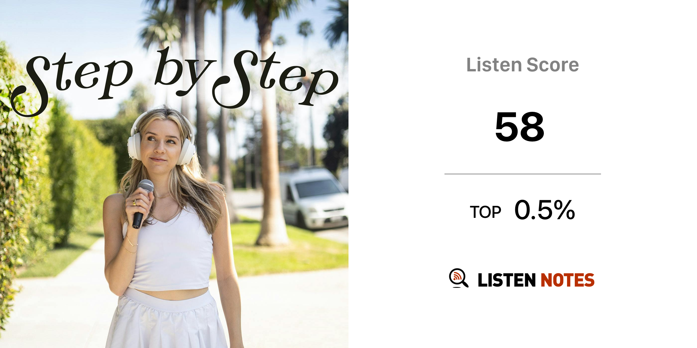Click the 0.5% percentile value
This screenshot has width=697, height=348.
[545, 210]
